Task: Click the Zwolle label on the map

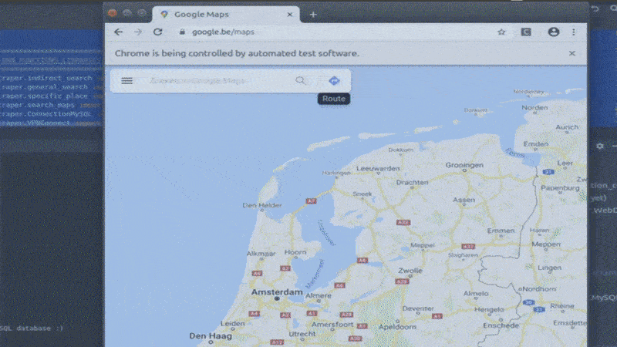Action: (x=410, y=271)
